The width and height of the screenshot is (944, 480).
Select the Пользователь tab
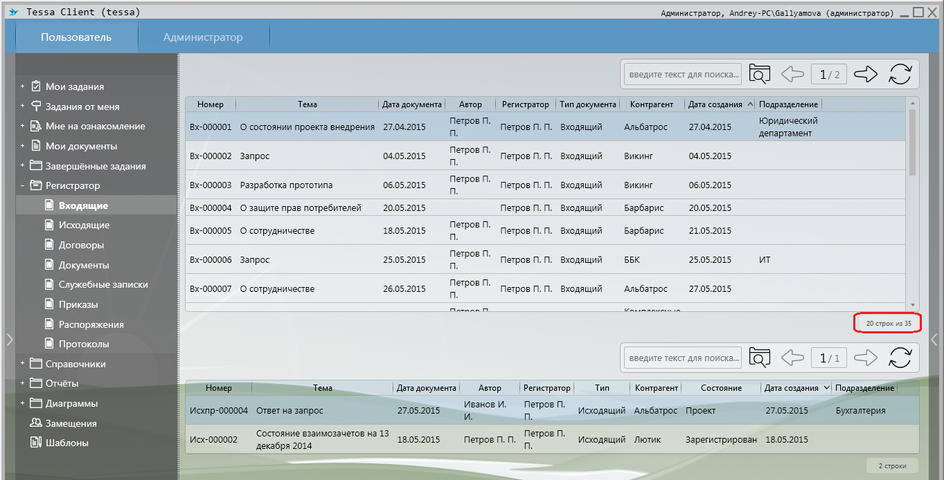point(76,37)
